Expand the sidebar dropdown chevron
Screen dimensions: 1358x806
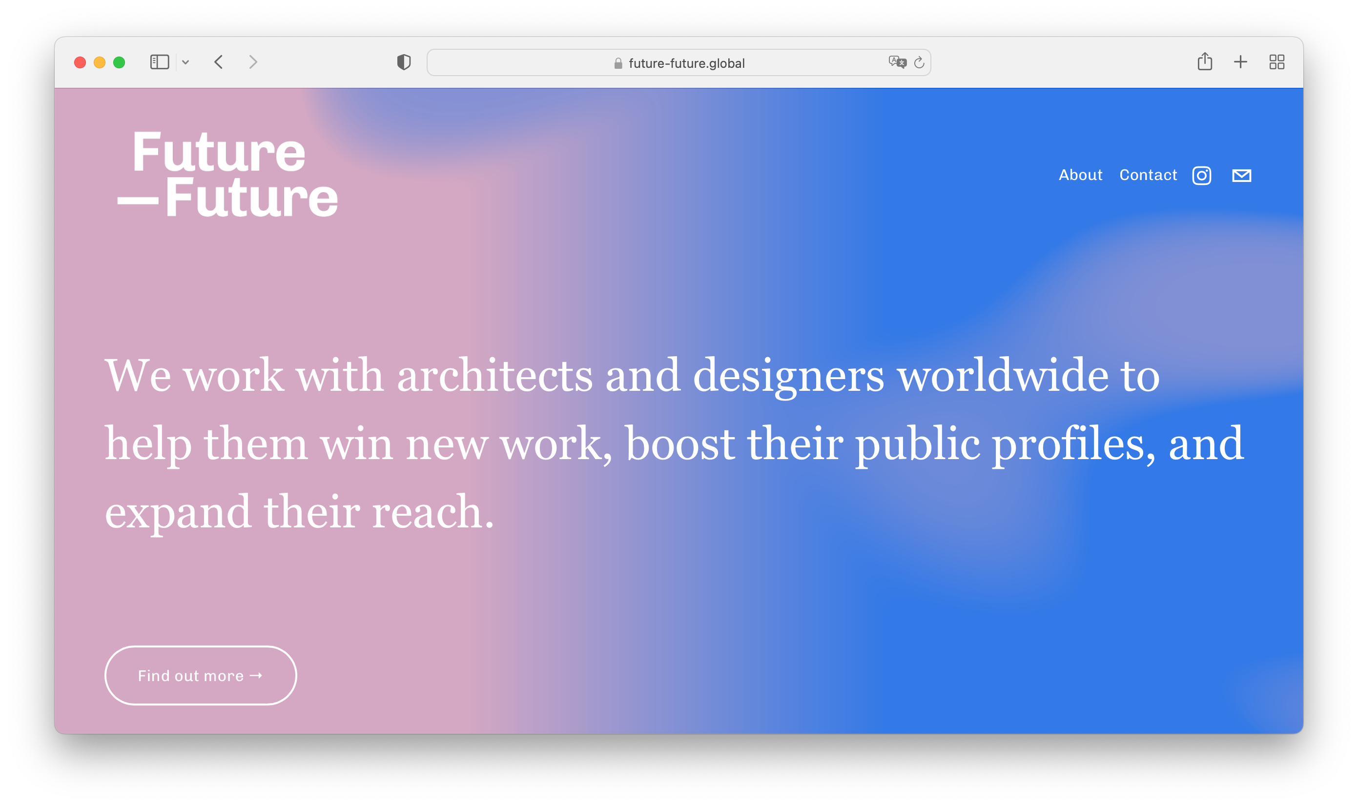pyautogui.click(x=185, y=62)
